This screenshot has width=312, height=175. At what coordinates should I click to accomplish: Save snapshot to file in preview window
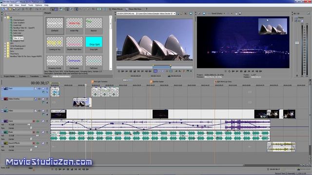[x=240, y=14]
